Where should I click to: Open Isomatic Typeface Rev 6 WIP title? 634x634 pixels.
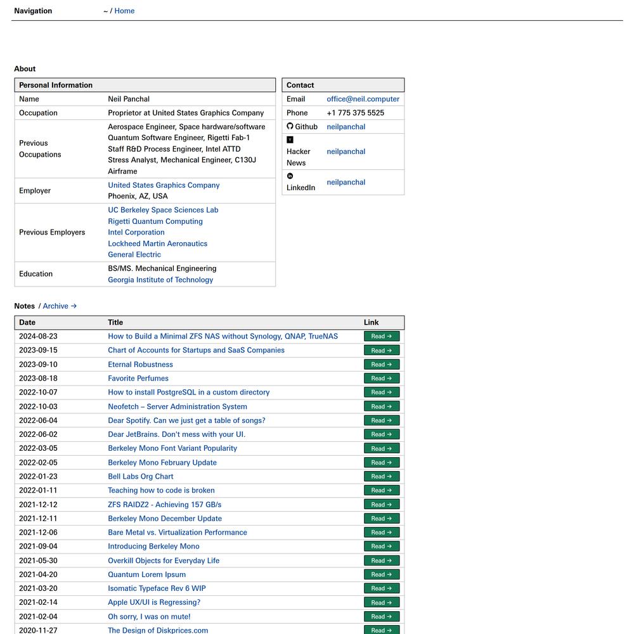point(157,588)
